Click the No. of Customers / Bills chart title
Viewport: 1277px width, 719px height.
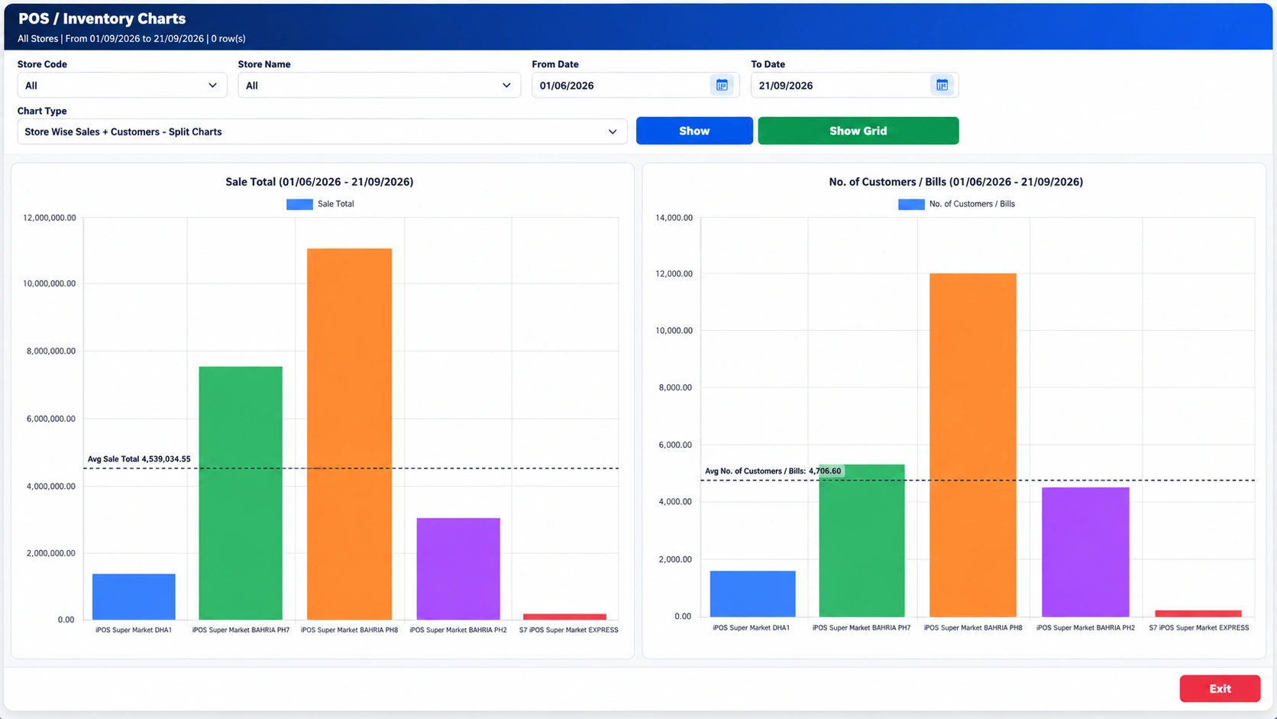pos(955,182)
